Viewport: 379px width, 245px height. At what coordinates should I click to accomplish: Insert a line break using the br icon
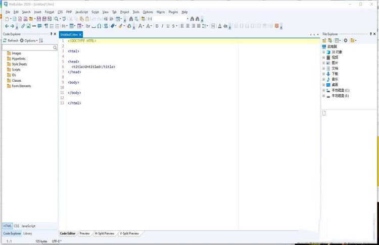click(x=88, y=26)
